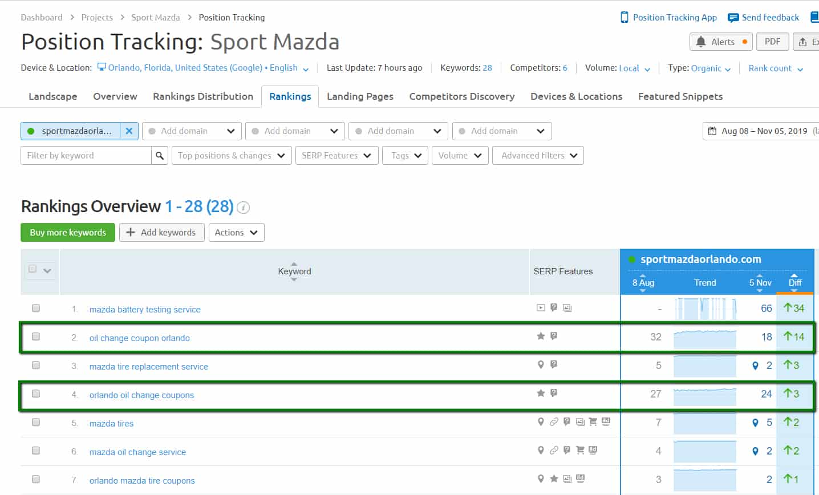Check the box for mazda oil change service
Viewport: 819px width, 495px height.
[x=36, y=451]
